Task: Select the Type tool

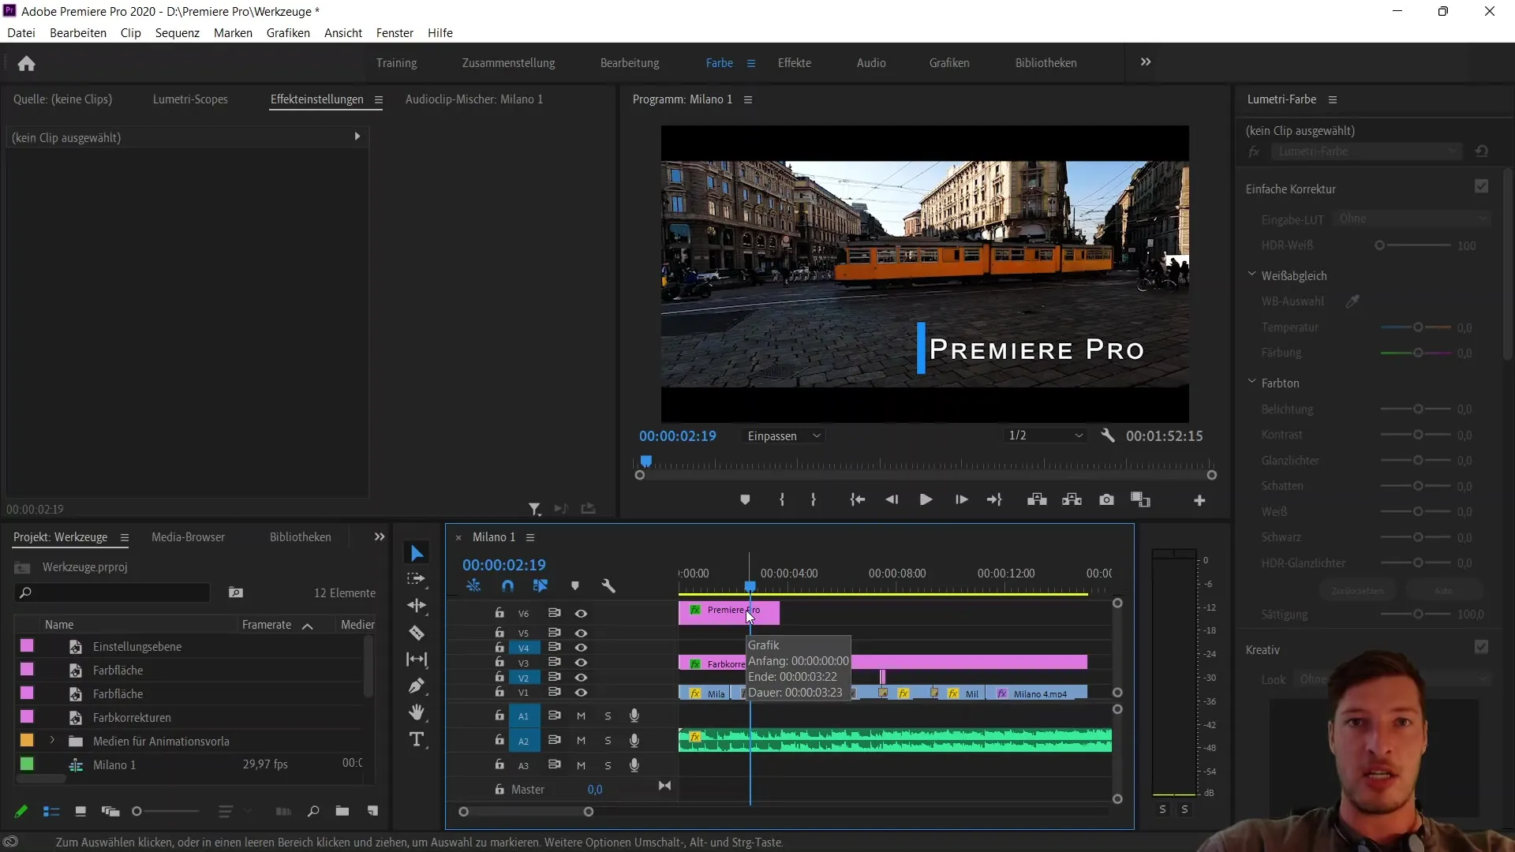Action: tap(417, 740)
